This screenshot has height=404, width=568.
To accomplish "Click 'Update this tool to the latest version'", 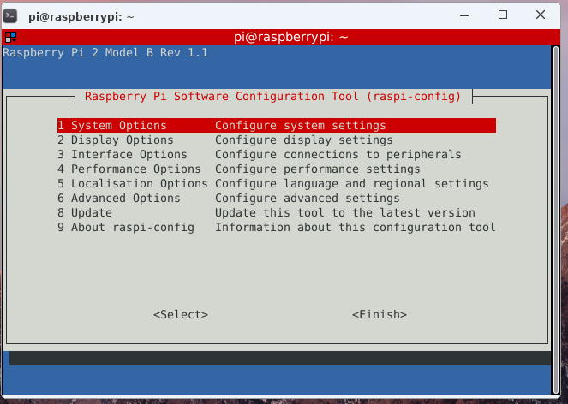I will (345, 212).
